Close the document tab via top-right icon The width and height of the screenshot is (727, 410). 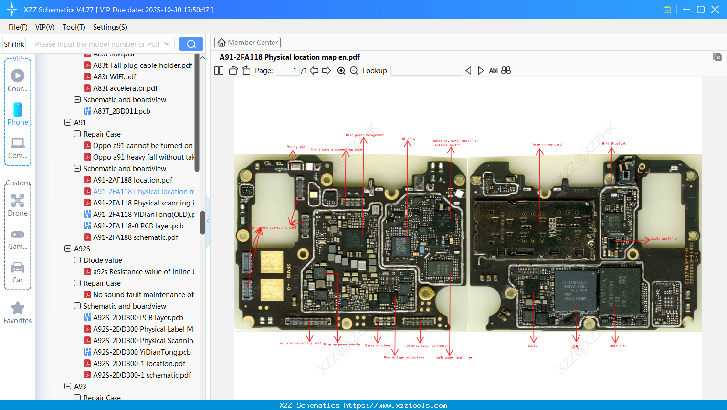coord(717,57)
